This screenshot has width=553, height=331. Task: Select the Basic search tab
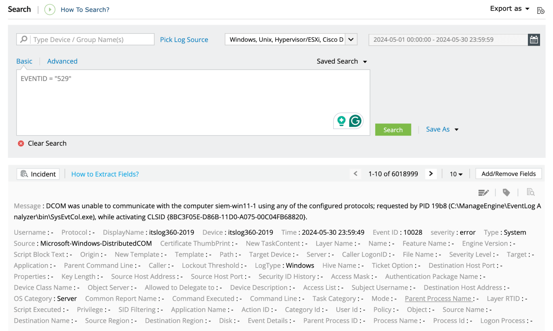click(x=24, y=61)
